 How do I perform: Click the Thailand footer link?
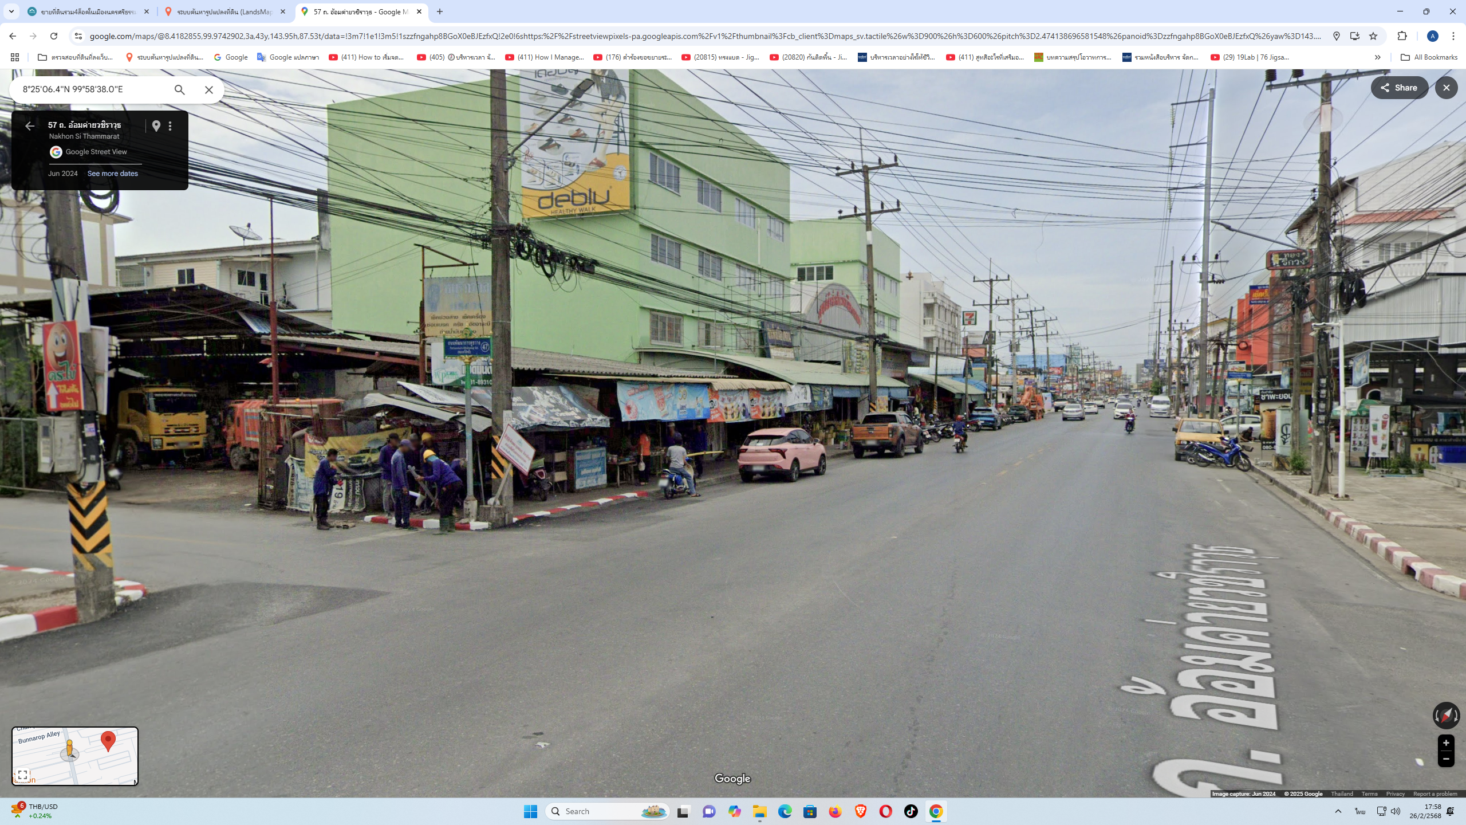(x=1342, y=793)
